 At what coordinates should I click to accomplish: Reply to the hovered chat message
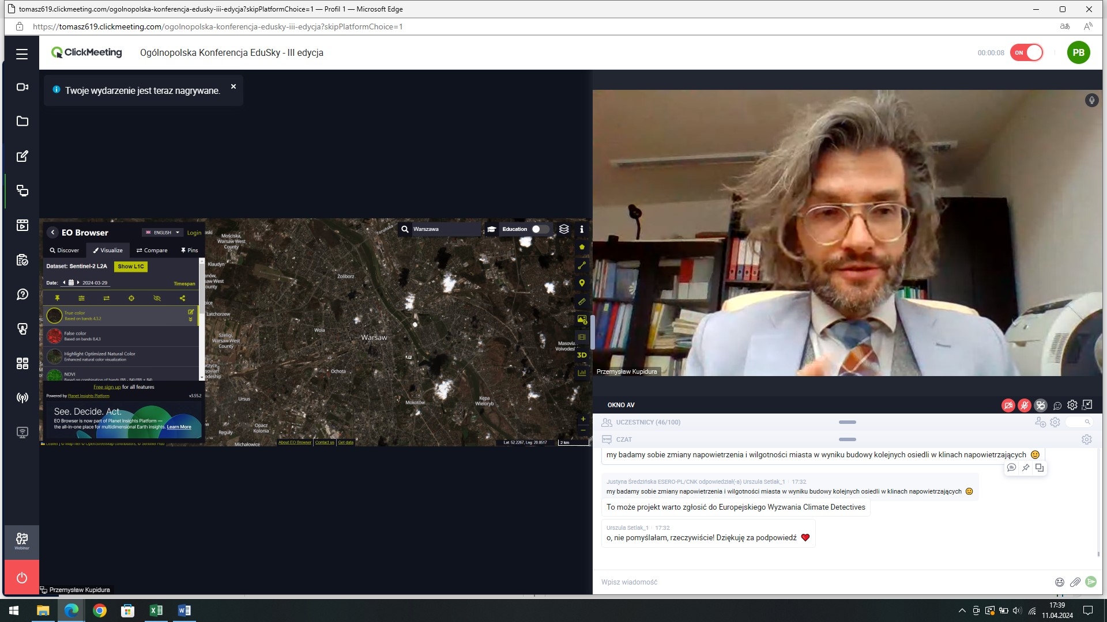(1011, 468)
